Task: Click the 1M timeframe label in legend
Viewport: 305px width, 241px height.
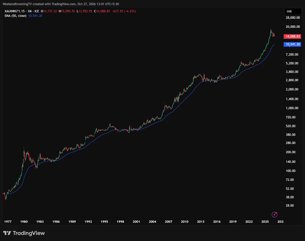Action: point(30,11)
